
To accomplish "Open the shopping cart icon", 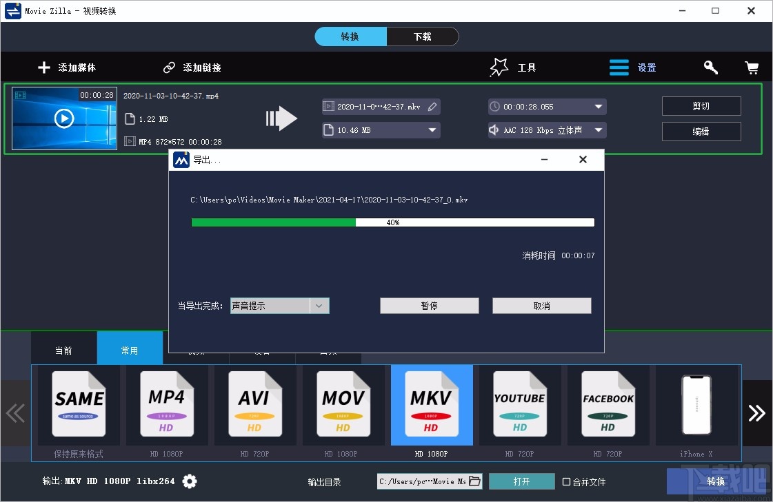I will point(752,67).
